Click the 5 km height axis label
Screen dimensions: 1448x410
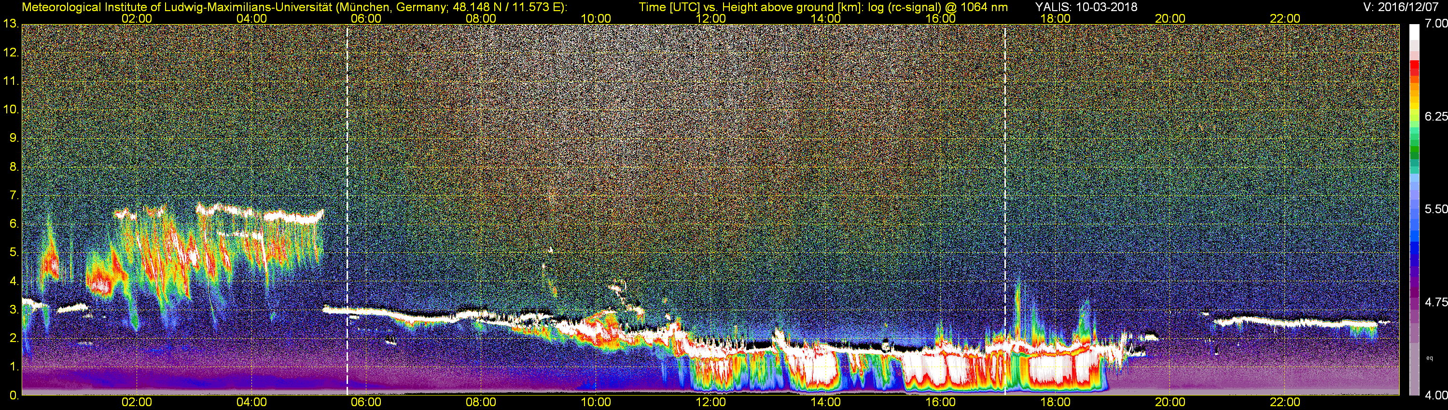pyautogui.click(x=14, y=253)
